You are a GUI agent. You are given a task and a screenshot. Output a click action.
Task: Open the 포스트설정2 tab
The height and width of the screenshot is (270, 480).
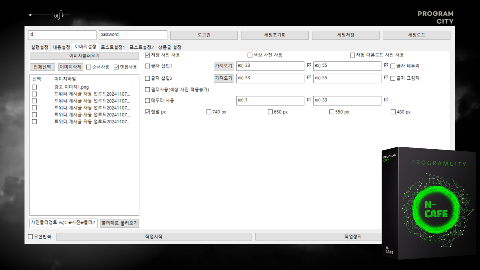141,47
